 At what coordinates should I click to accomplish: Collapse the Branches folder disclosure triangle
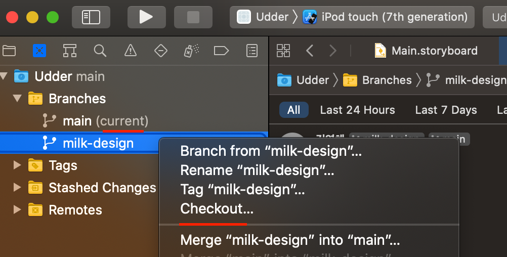18,98
